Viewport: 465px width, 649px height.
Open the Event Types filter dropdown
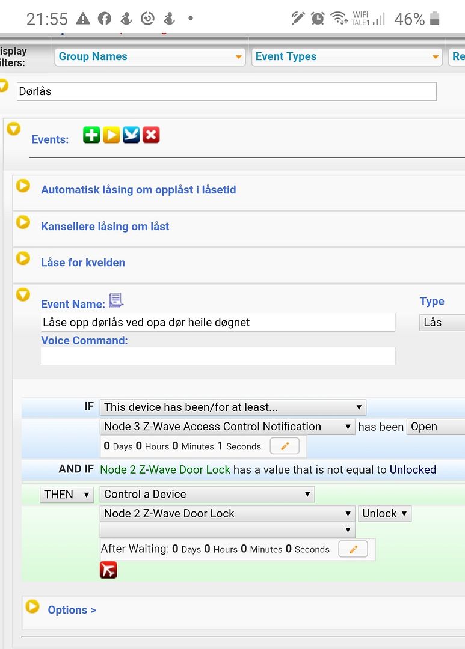tap(347, 56)
